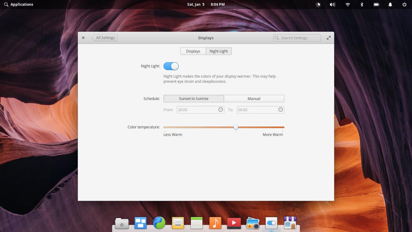Launch Files from the dock
The width and height of the screenshot is (412, 232).
[x=122, y=223]
